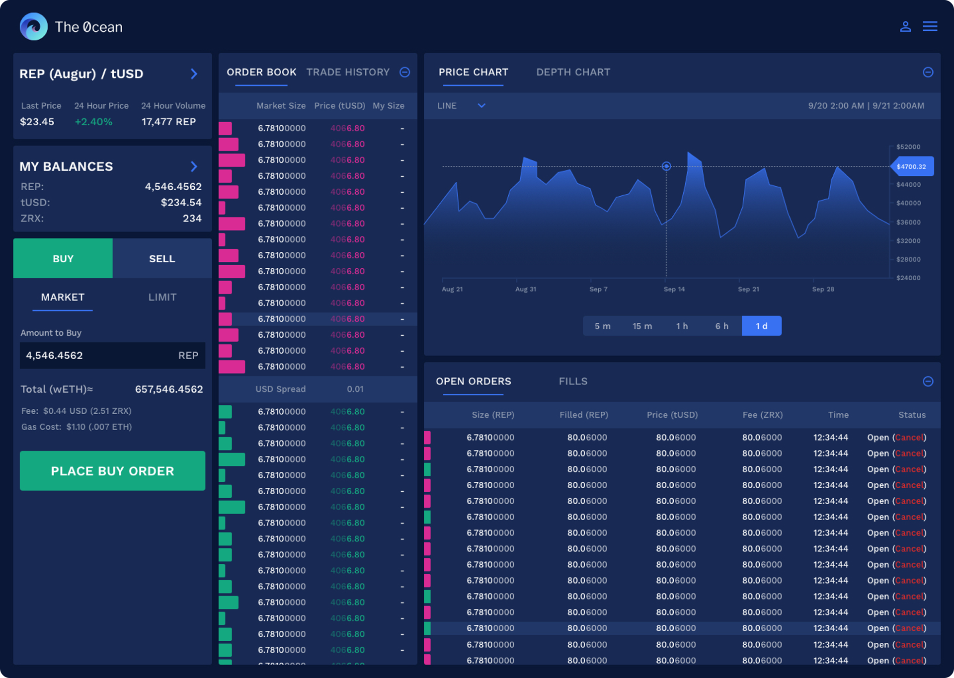The height and width of the screenshot is (678, 954).
Task: Switch to Trade History tab
Action: (x=348, y=72)
